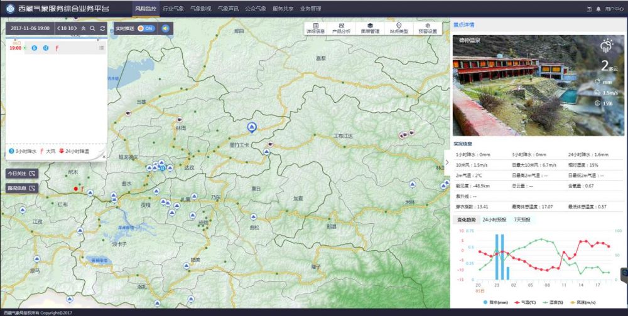The height and width of the screenshot is (316, 628).
Task: Click the search magnifier icon
Action: coord(92,28)
